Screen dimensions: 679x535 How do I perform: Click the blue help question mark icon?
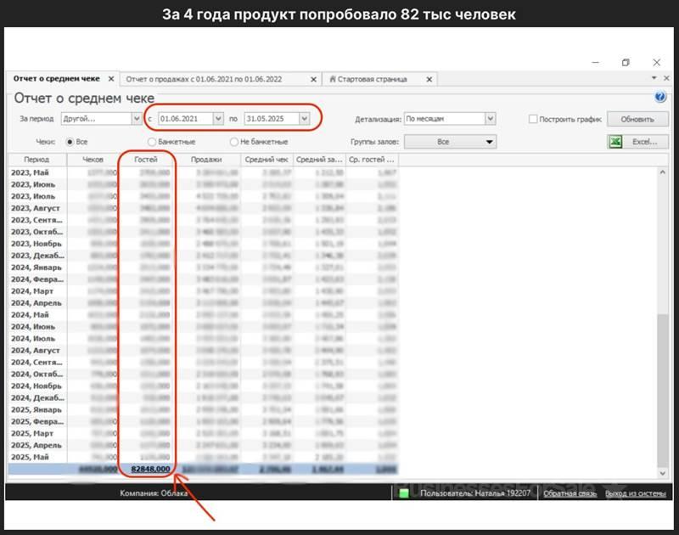click(660, 98)
